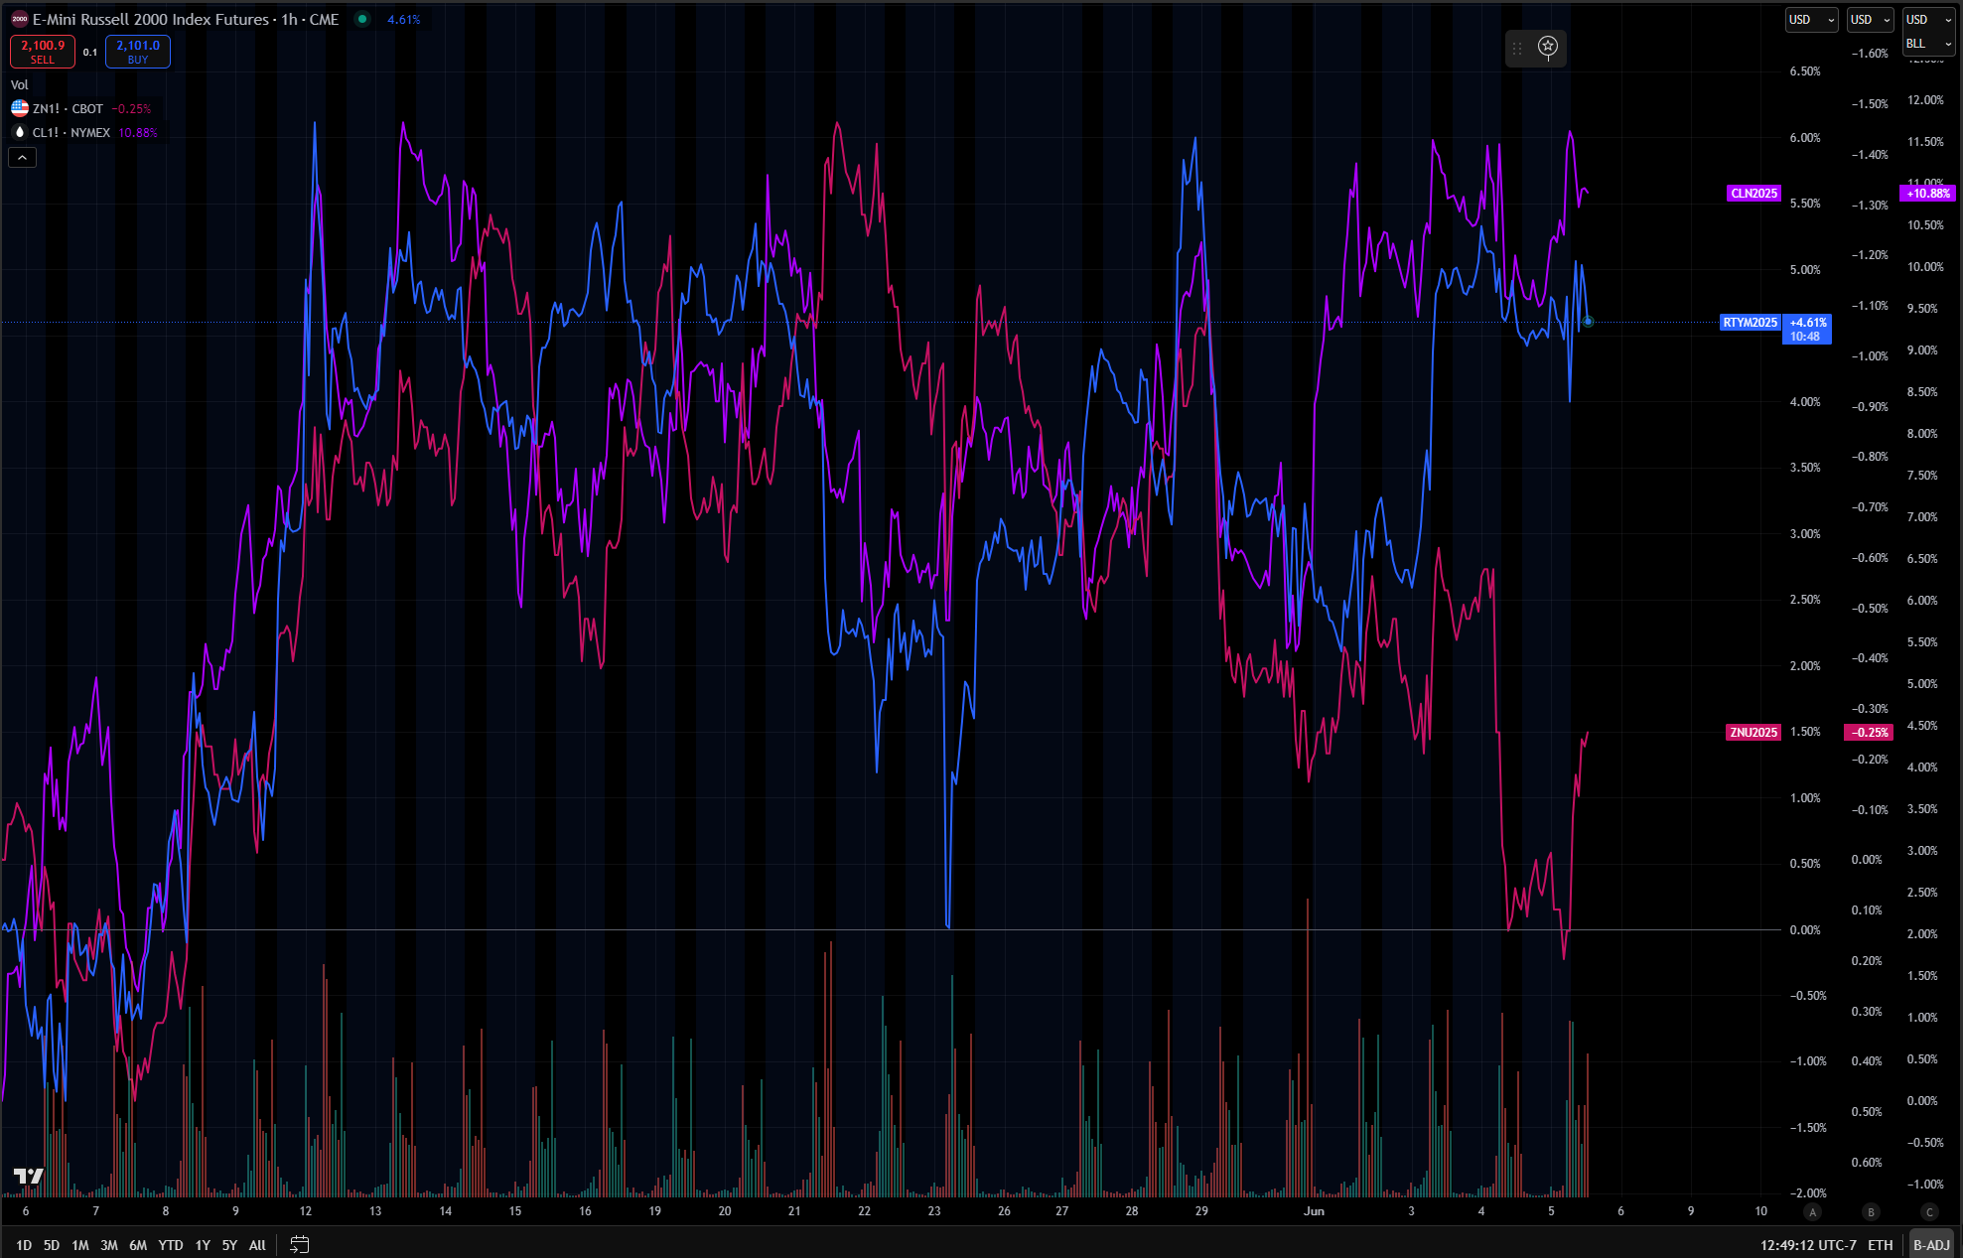This screenshot has width=1963, height=1258.
Task: Click the Russell 2000 symbol logo icon
Action: coord(19,19)
